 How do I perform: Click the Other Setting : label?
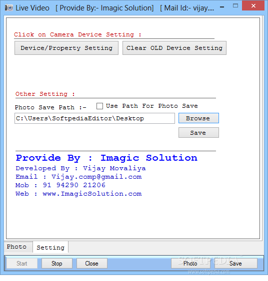(x=45, y=94)
